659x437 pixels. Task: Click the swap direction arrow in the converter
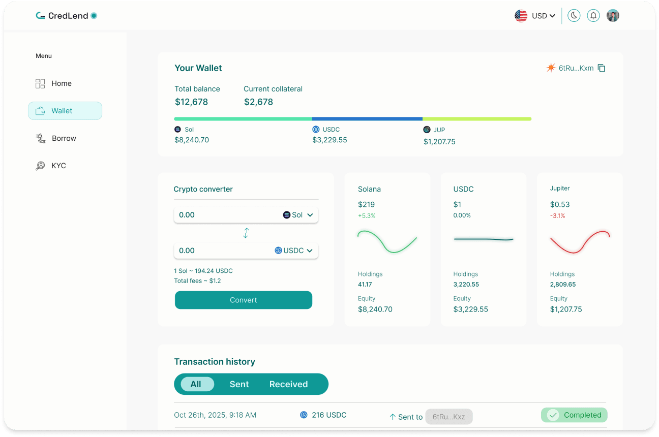246,233
